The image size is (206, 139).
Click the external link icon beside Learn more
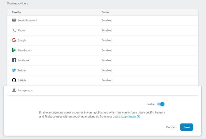tap(138, 117)
